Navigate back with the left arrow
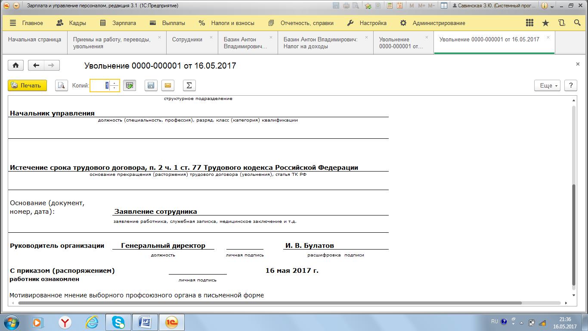Screen dimensions: 588x331 (x=36, y=66)
